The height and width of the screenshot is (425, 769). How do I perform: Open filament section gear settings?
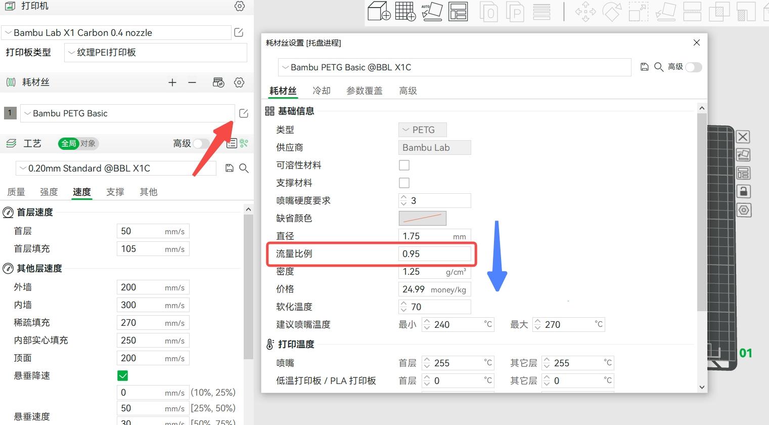coord(239,82)
